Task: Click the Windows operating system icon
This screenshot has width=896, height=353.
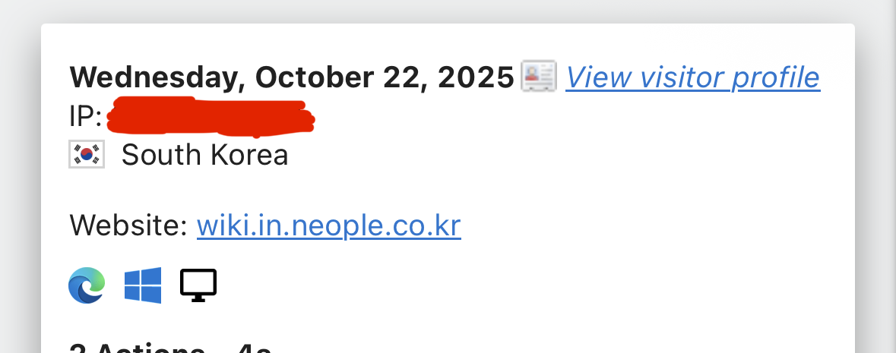Action: [143, 285]
